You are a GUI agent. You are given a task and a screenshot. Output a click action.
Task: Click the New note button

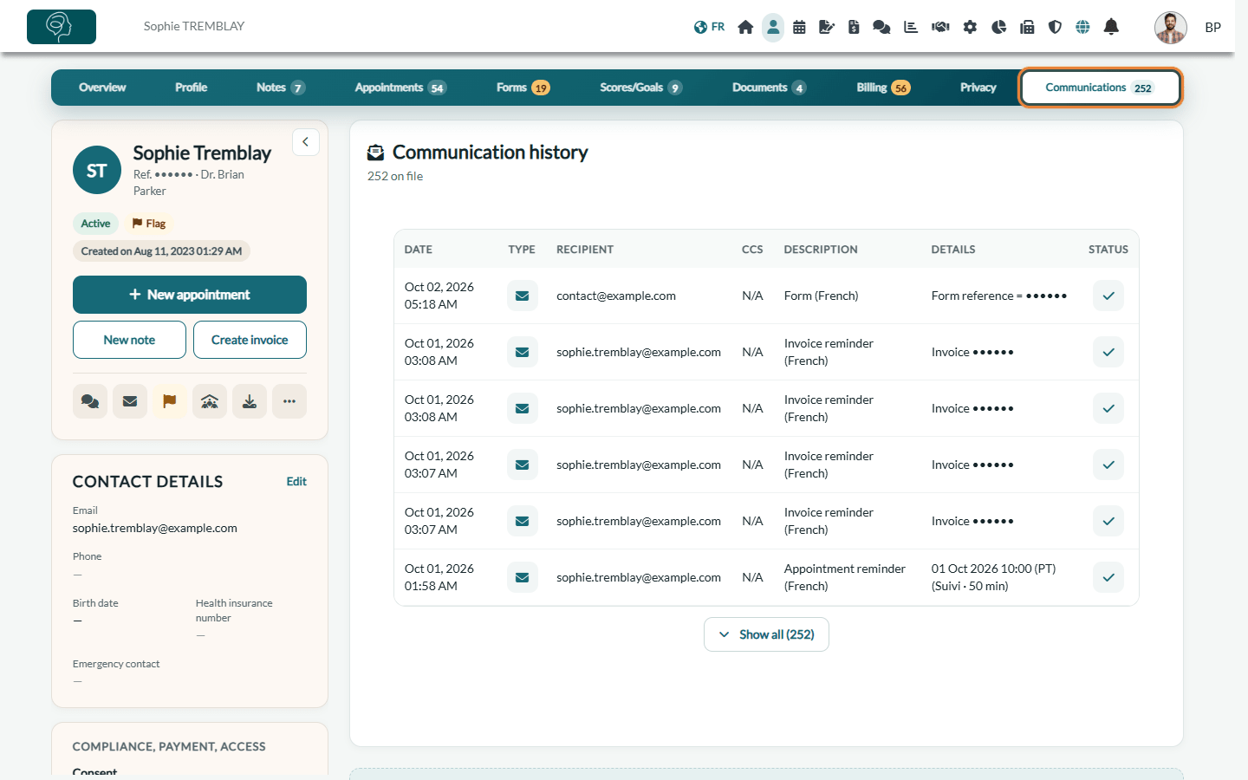tap(129, 340)
